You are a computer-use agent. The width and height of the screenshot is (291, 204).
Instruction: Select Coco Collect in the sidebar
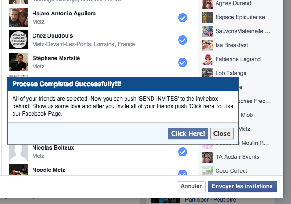pyautogui.click(x=231, y=171)
